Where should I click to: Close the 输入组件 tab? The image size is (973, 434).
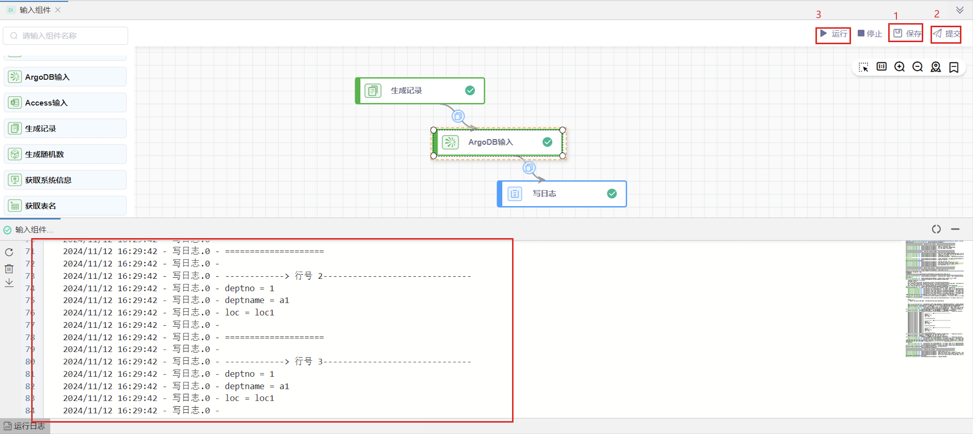(x=58, y=10)
